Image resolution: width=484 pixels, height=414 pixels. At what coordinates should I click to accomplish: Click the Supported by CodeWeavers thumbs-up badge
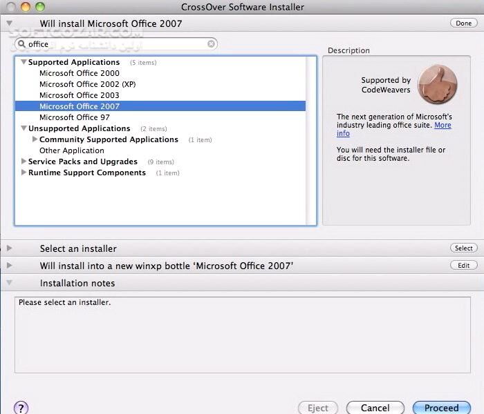437,84
